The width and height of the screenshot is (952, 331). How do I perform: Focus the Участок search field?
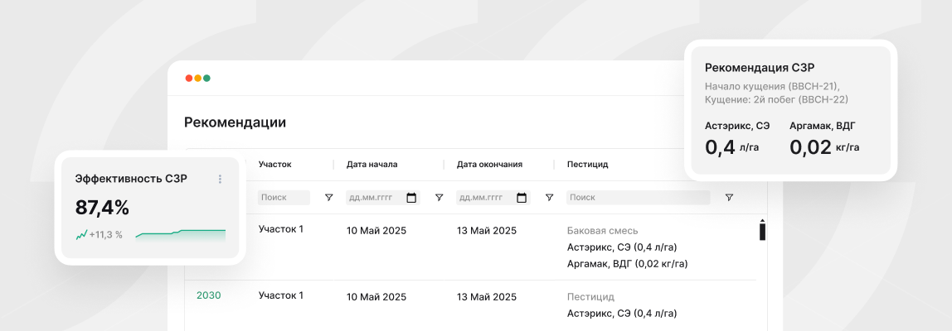coord(284,198)
